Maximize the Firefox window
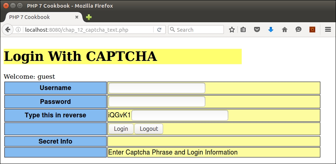336x164 pixels. pyautogui.click(x=20, y=6)
